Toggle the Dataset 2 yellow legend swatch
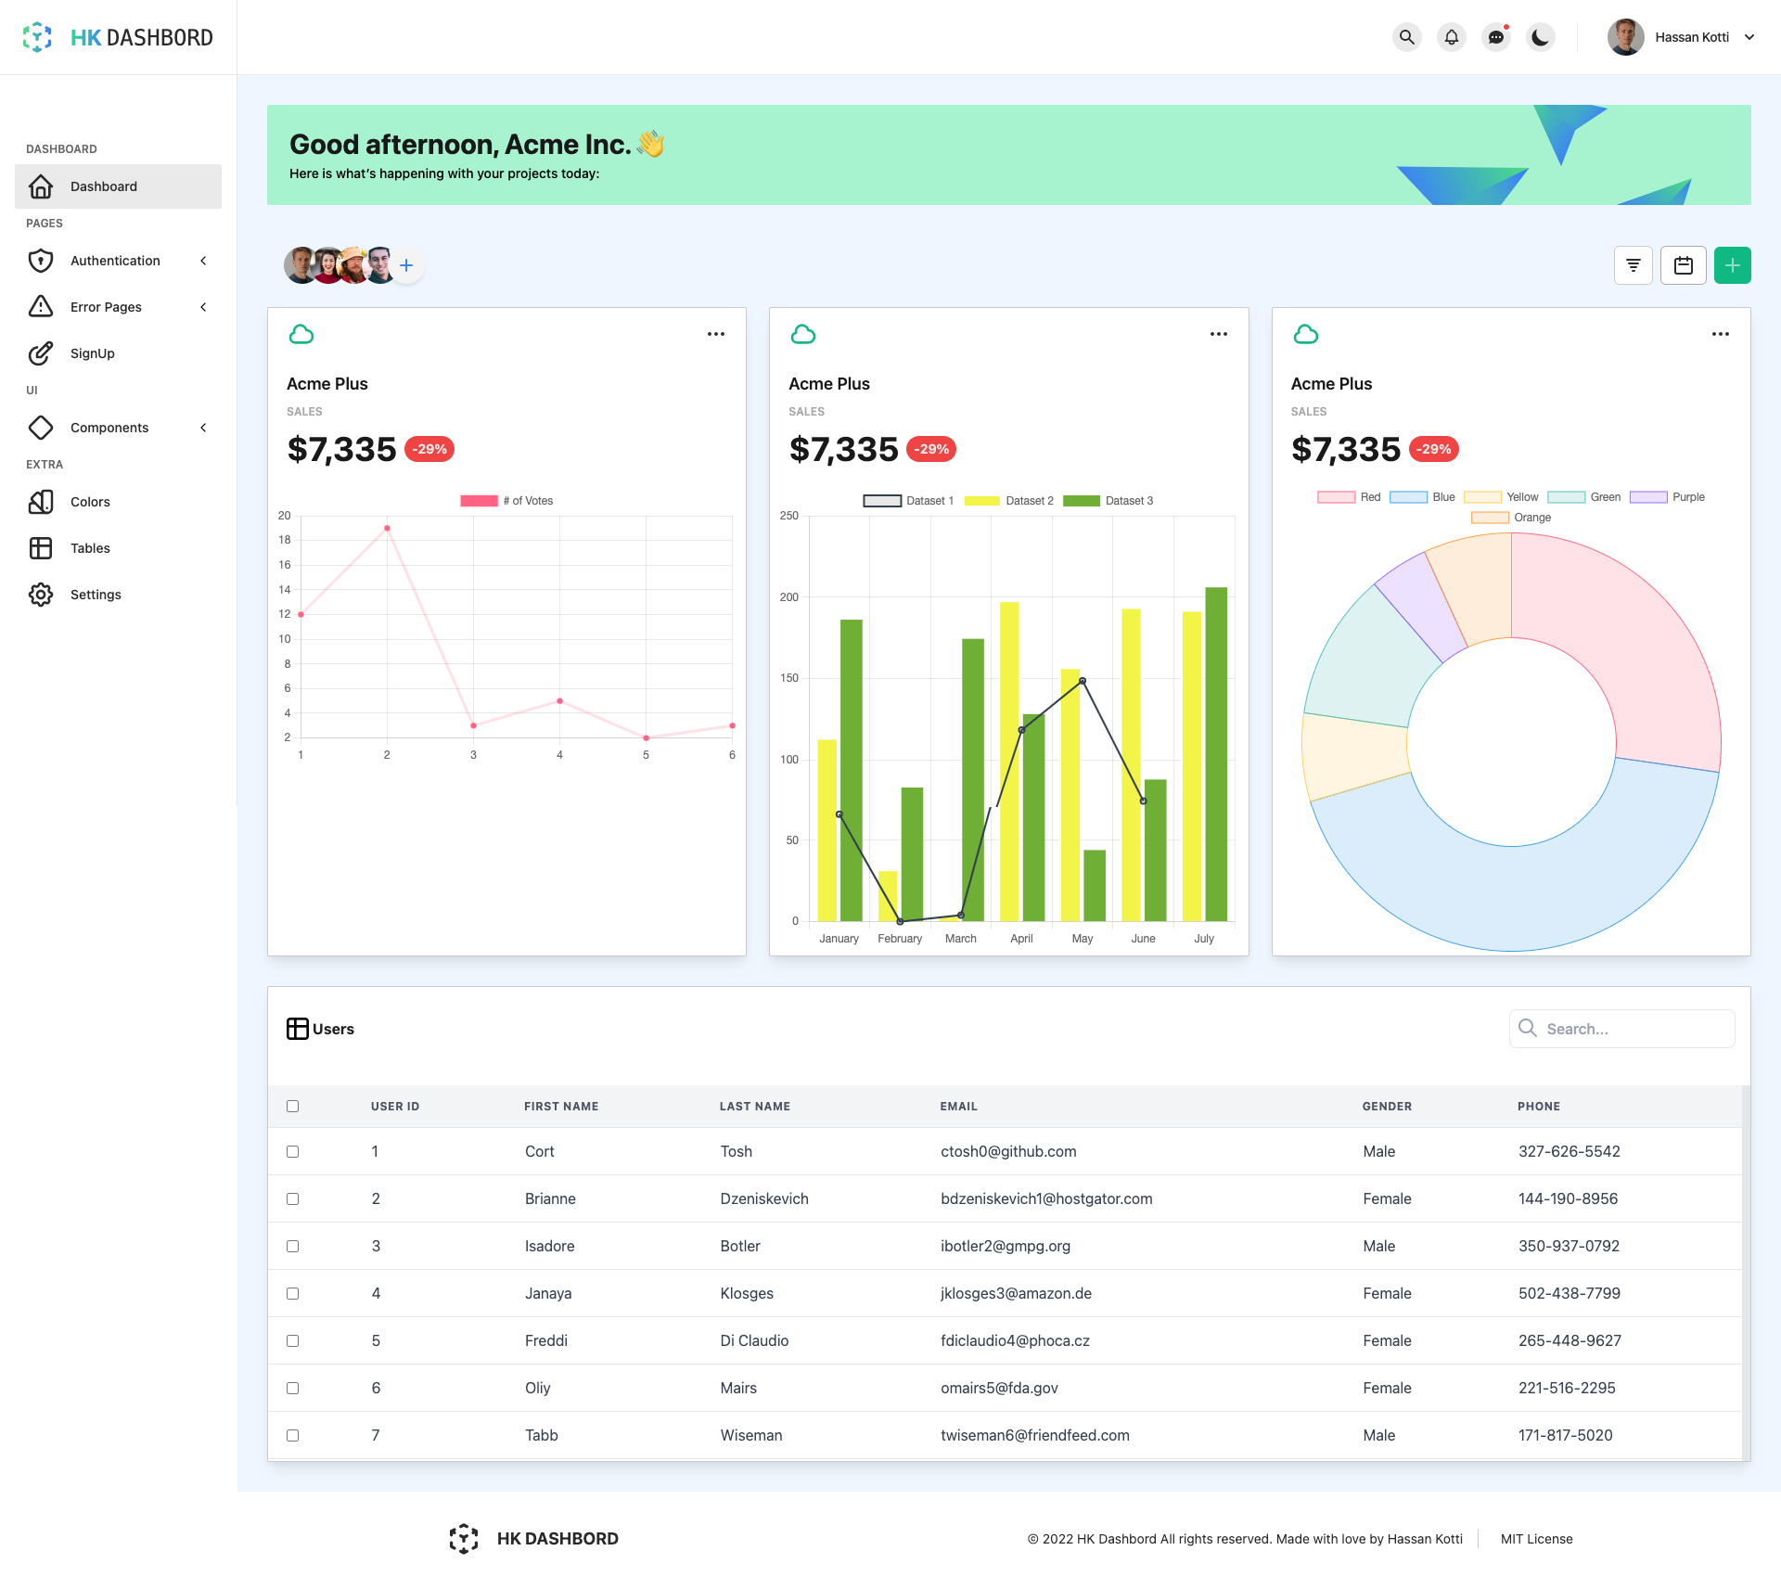 pos(982,501)
